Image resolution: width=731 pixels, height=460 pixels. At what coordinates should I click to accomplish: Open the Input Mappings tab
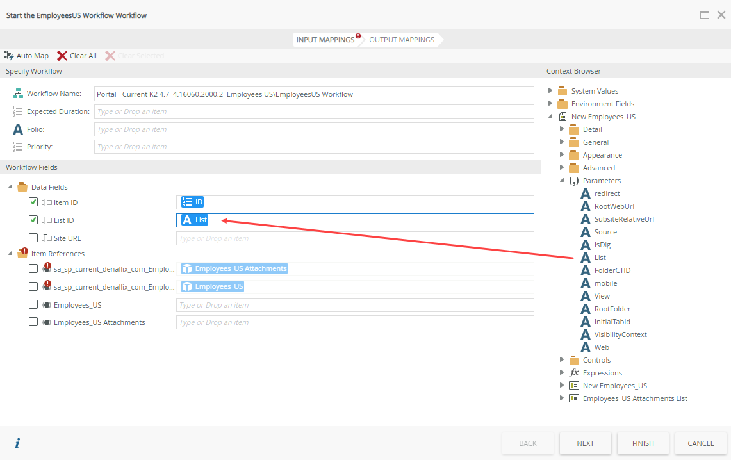click(x=325, y=40)
